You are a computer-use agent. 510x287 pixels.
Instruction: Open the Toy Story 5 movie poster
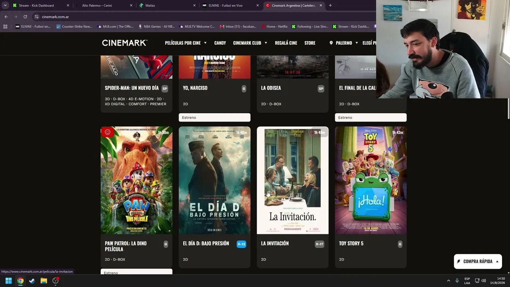(x=371, y=181)
